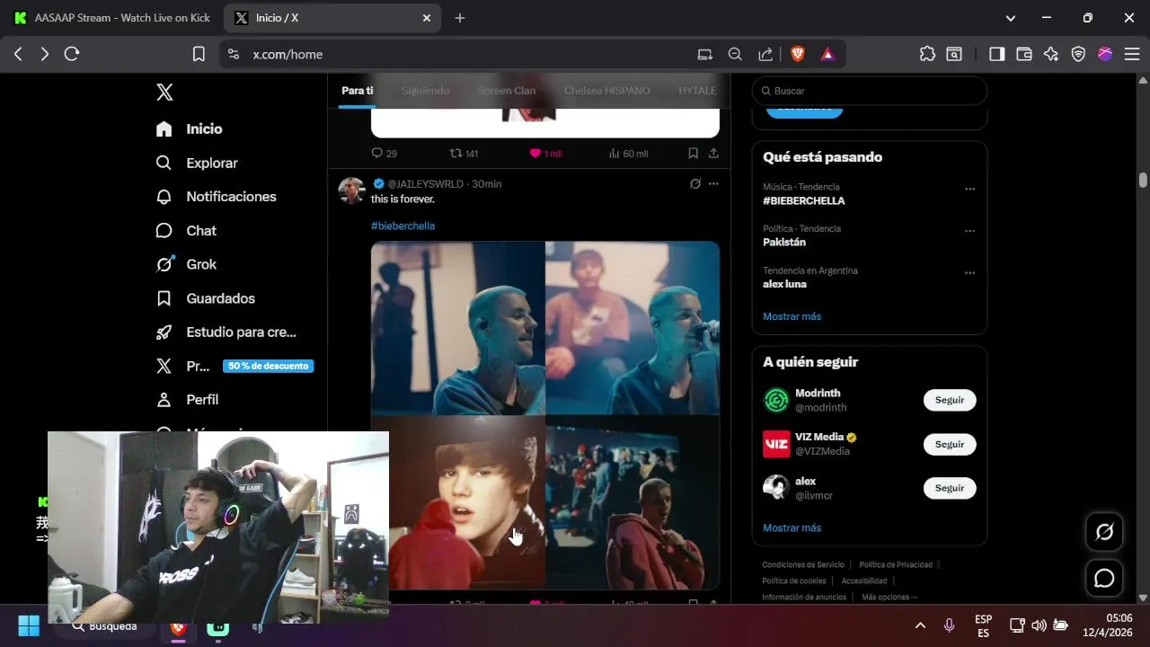Reload the page
This screenshot has width=1150, height=647.
72,54
